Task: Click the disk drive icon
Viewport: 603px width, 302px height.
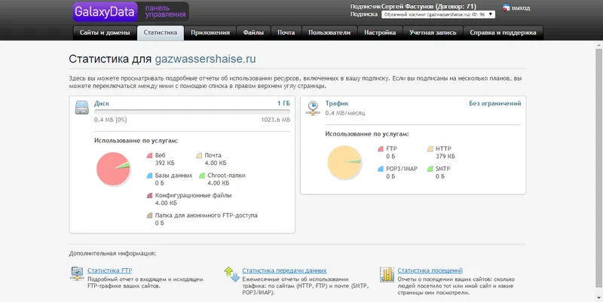Action: click(81, 108)
